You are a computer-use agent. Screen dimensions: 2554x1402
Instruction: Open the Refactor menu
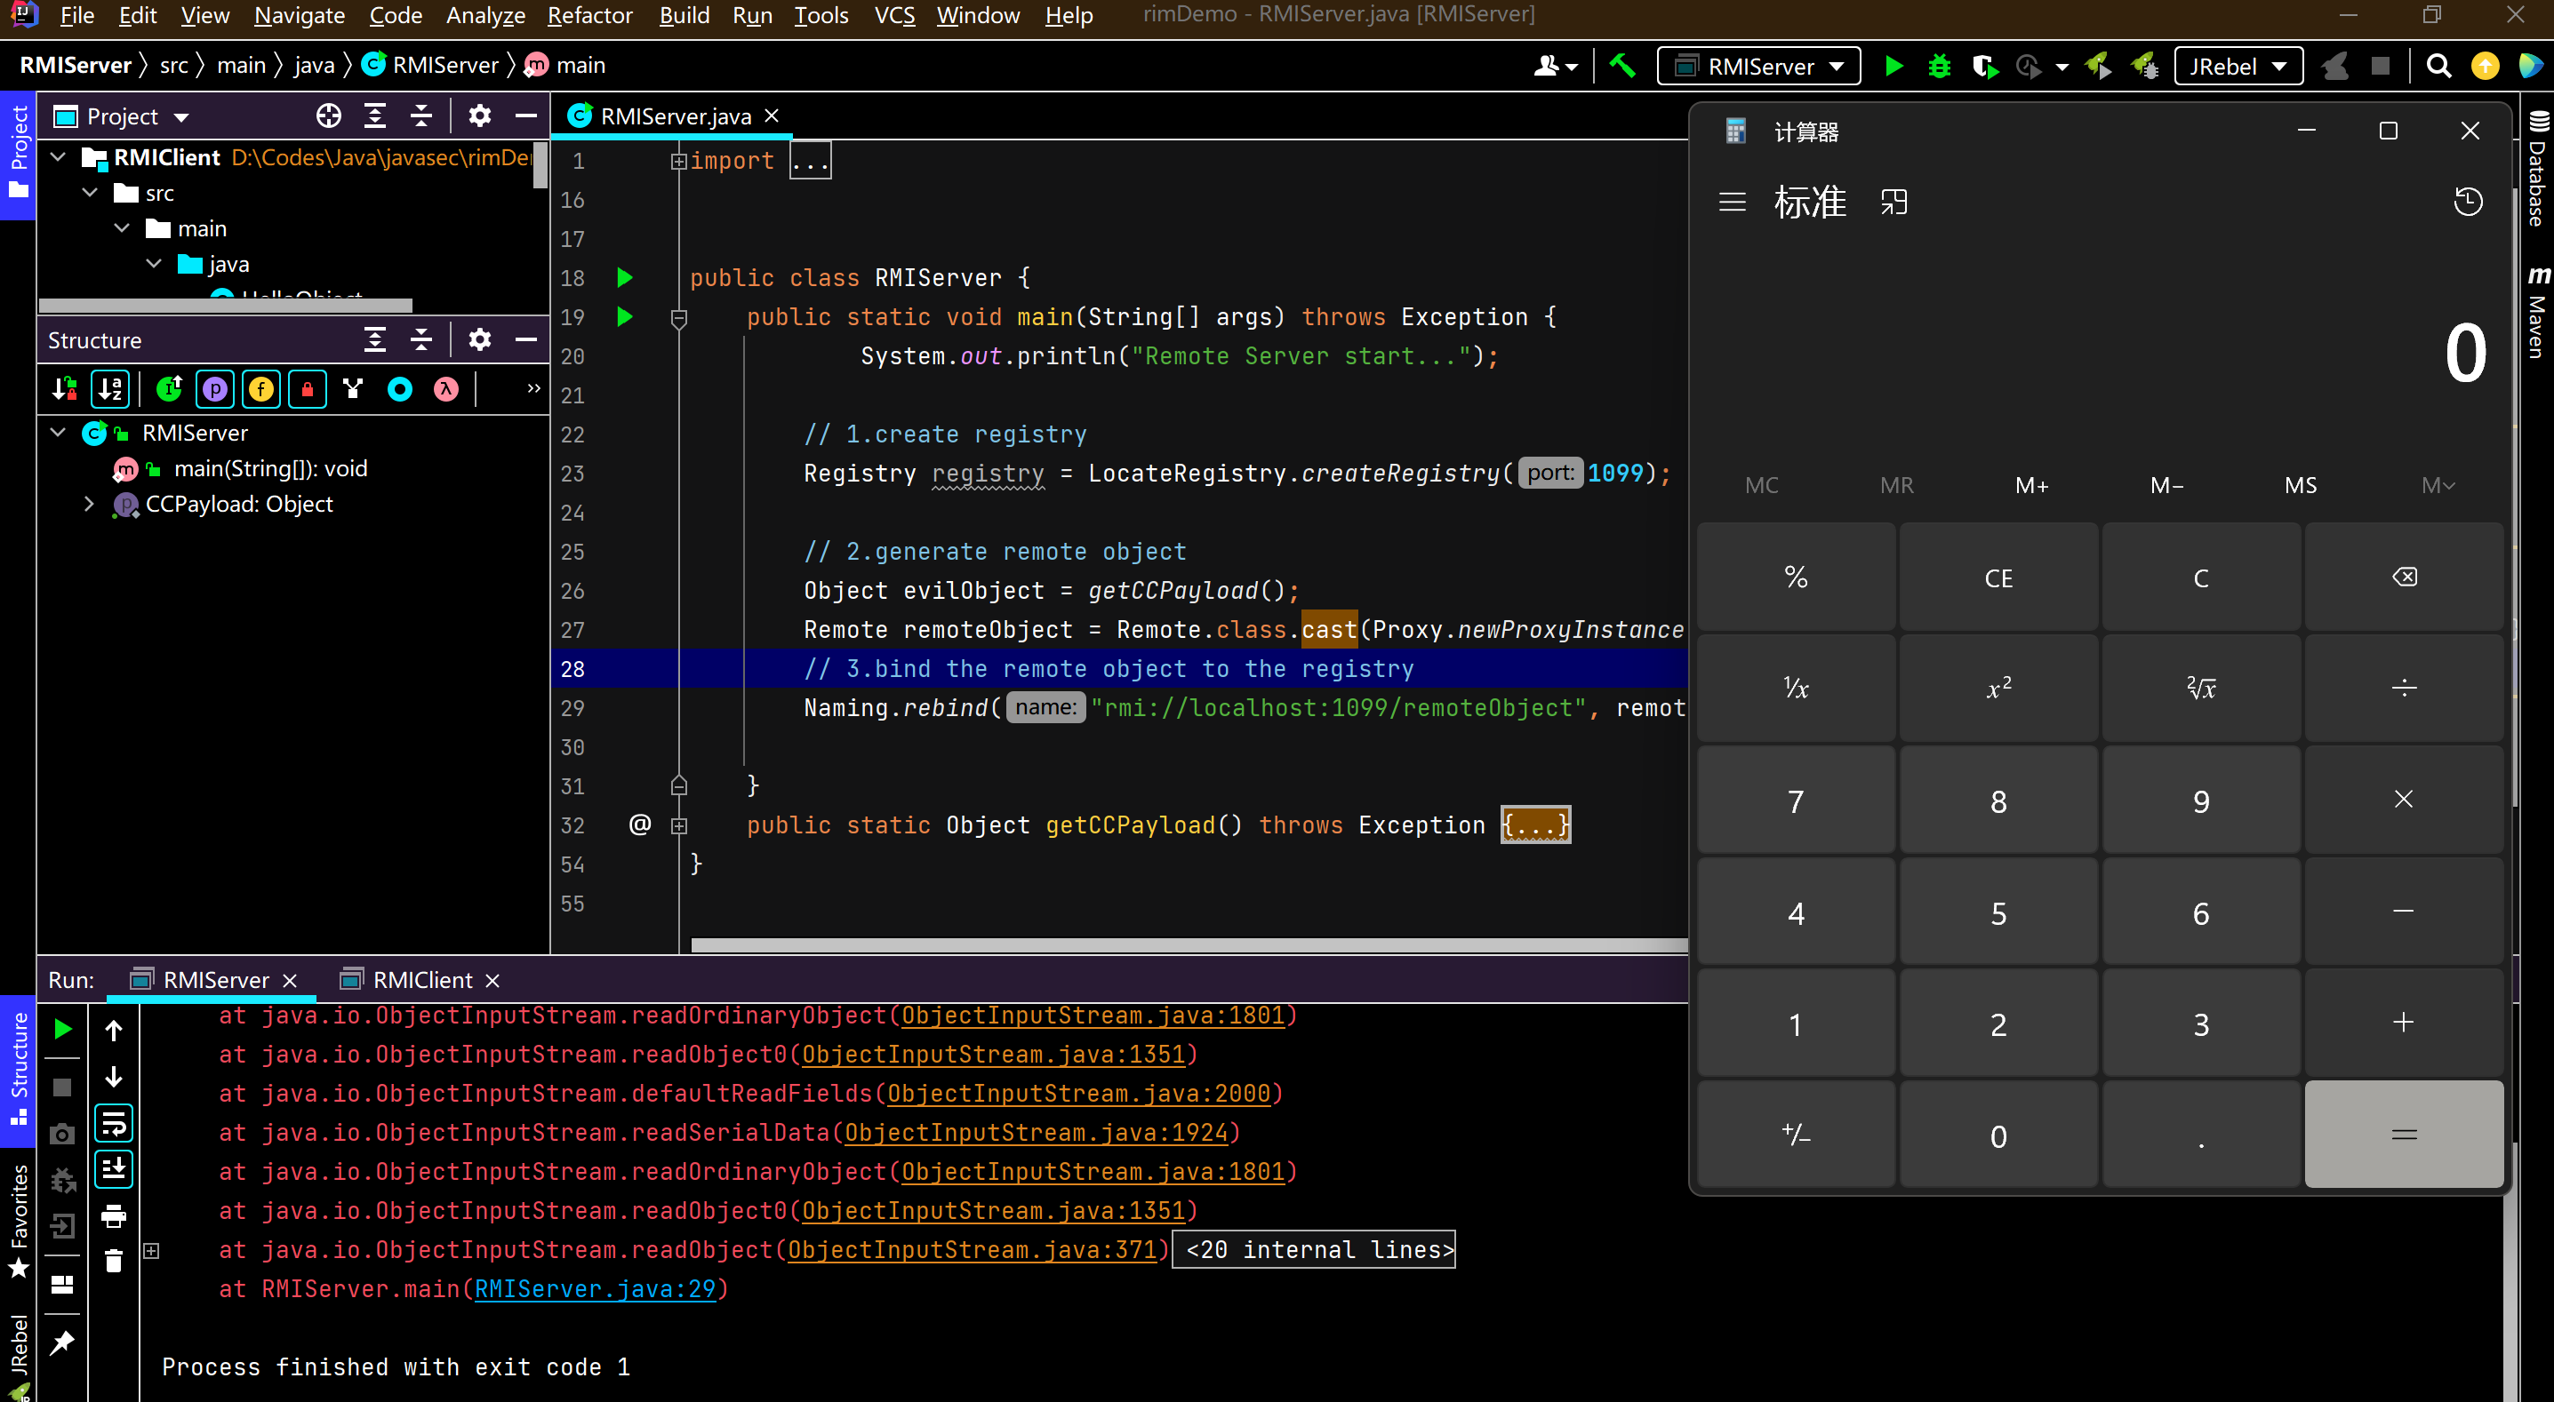(588, 15)
